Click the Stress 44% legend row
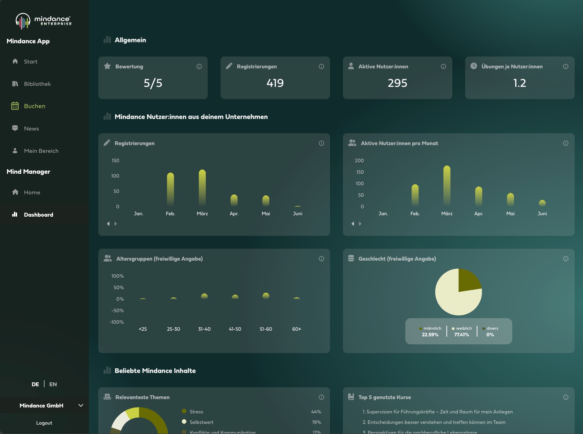Screen dimensions: 583x434 pos(251,412)
